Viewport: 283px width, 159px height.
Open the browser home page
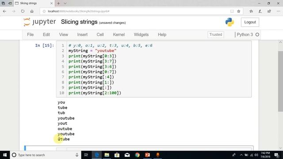point(32,11)
